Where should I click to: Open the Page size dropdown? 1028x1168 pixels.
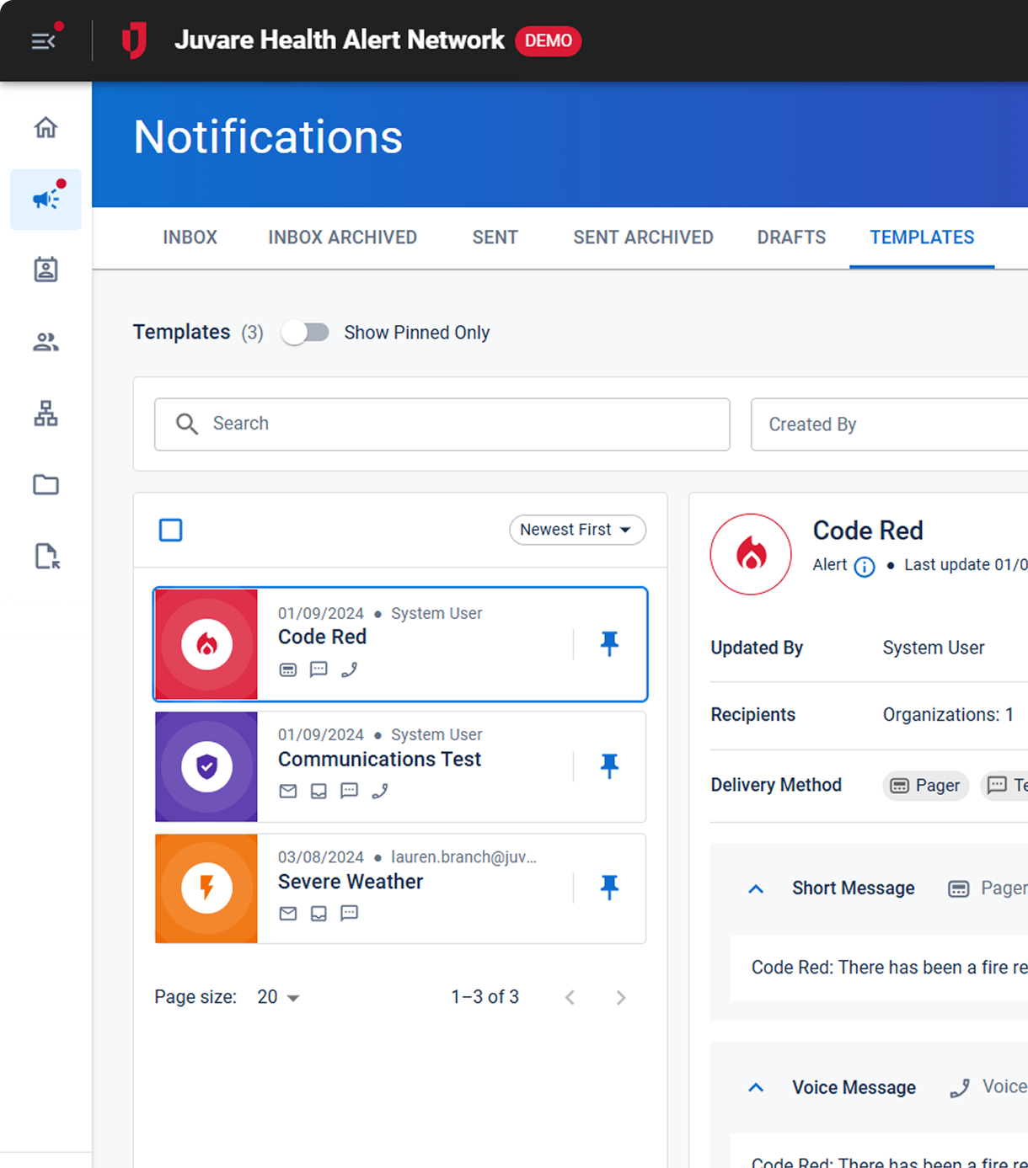coord(278,997)
